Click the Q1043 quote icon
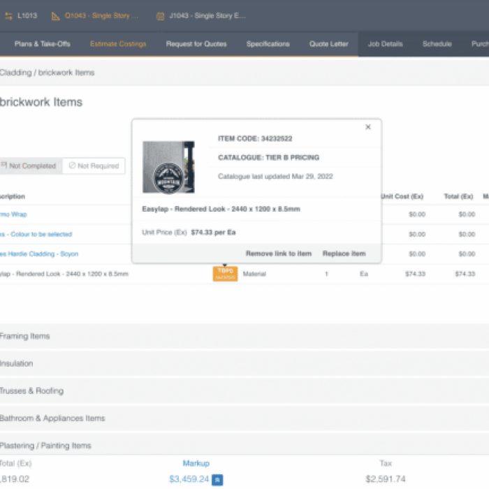The image size is (489, 489). click(x=56, y=15)
